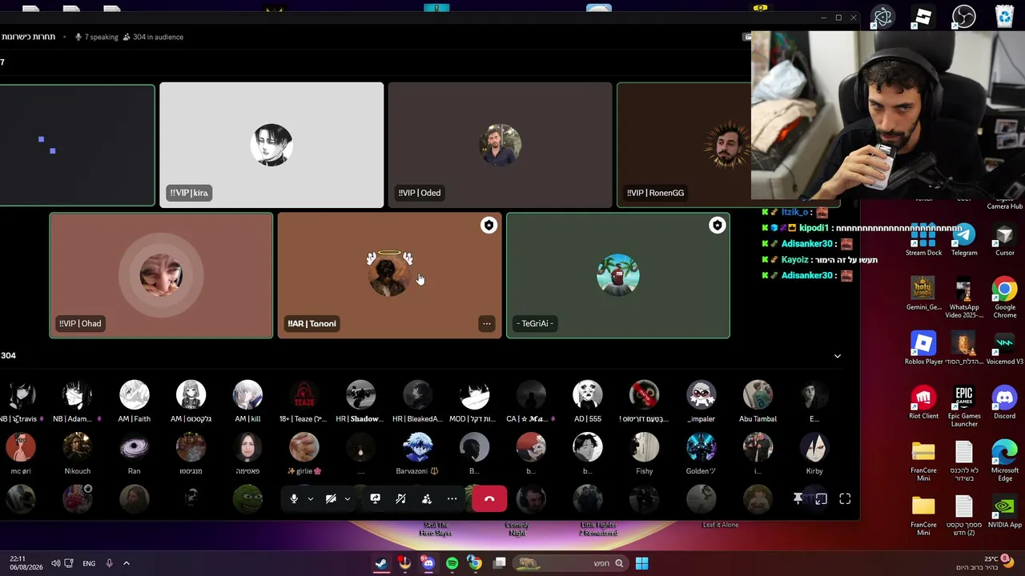Disconnect using the red hang-up button
The height and width of the screenshot is (576, 1025).
click(489, 499)
